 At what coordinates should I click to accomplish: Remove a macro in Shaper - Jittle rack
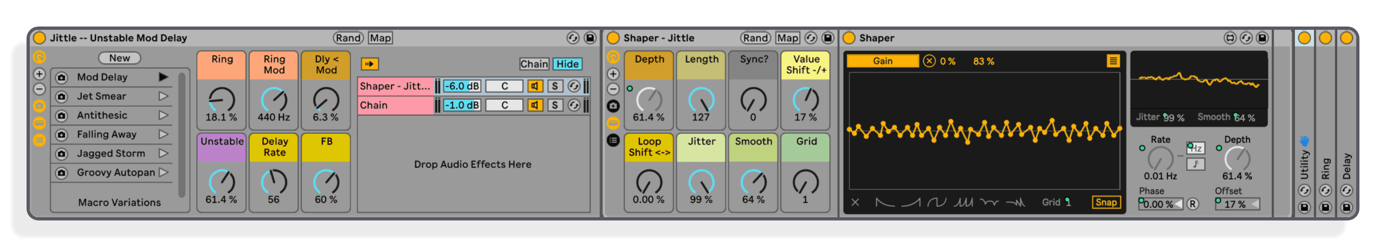[613, 89]
